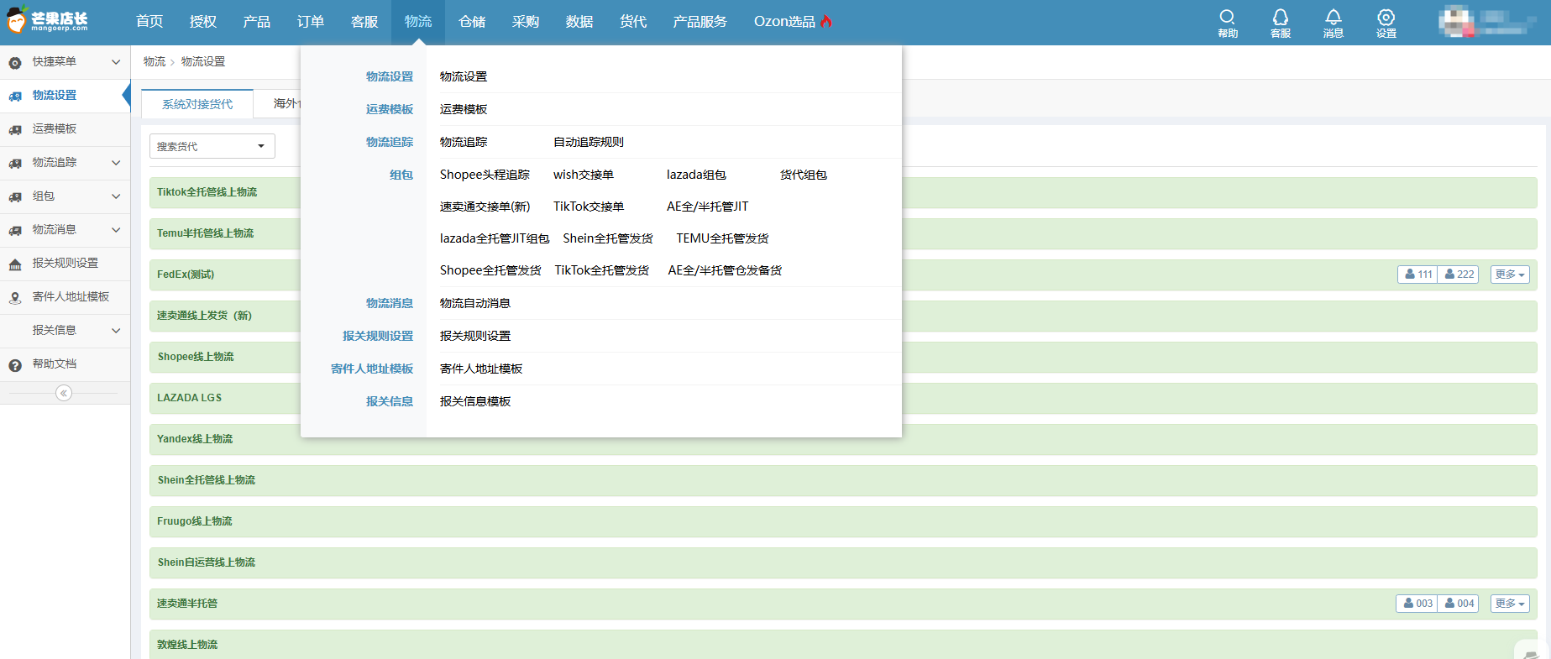Select AE全/半托管仓发备货 in dropdown menu
The height and width of the screenshot is (659, 1551).
tap(725, 270)
